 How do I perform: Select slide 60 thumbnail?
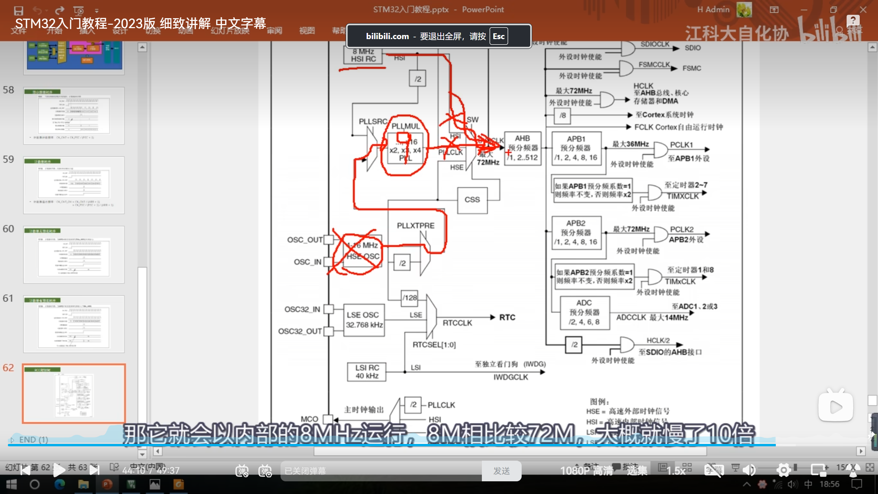tap(74, 255)
